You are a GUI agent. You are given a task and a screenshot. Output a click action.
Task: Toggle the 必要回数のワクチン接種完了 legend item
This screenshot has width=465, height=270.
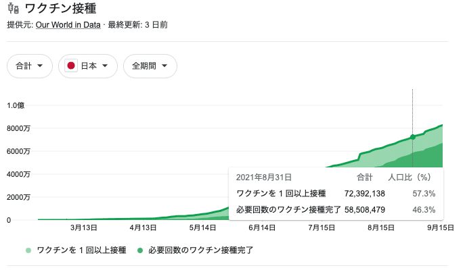[196, 250]
